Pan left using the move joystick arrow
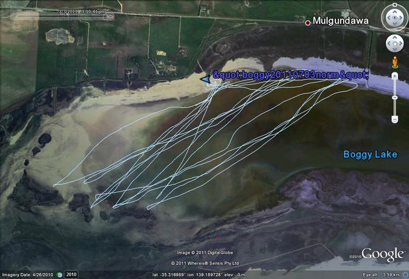 coord(387,44)
